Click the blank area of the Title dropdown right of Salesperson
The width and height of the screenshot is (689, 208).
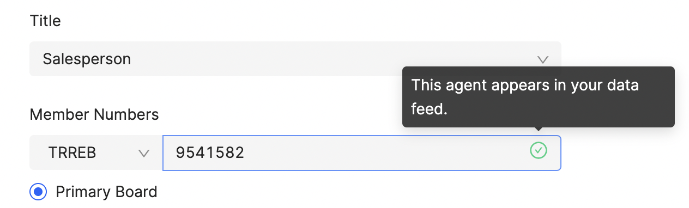(x=333, y=59)
